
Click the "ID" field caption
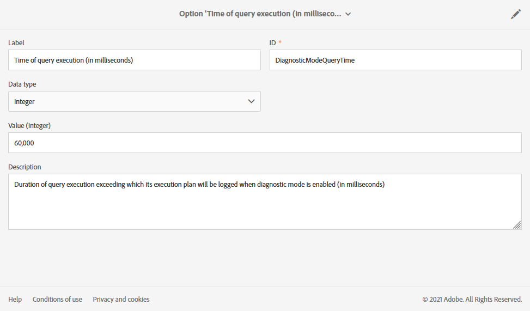pyautogui.click(x=273, y=42)
